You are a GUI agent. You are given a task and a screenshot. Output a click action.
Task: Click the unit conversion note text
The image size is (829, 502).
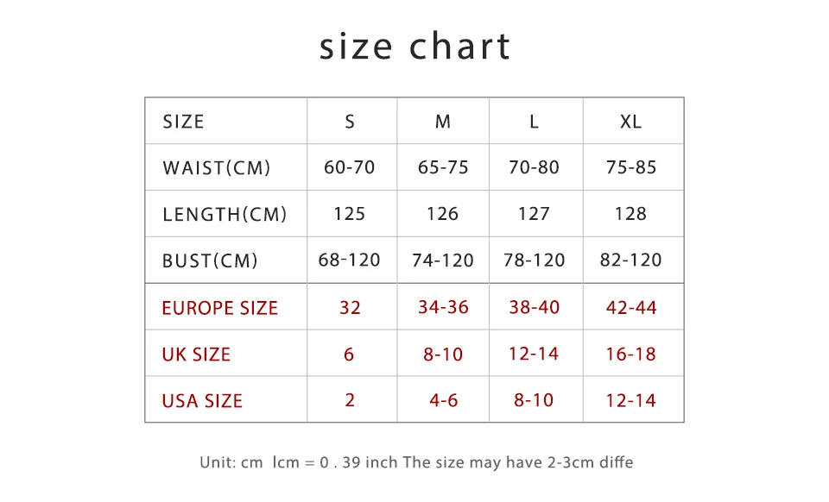click(416, 462)
